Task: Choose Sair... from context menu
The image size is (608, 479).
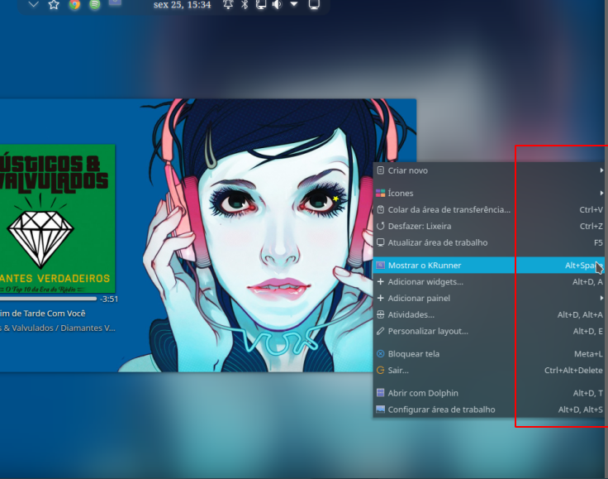Action: click(x=488, y=371)
